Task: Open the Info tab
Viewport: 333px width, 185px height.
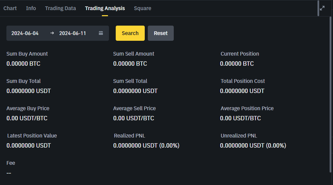Action: 31,8
